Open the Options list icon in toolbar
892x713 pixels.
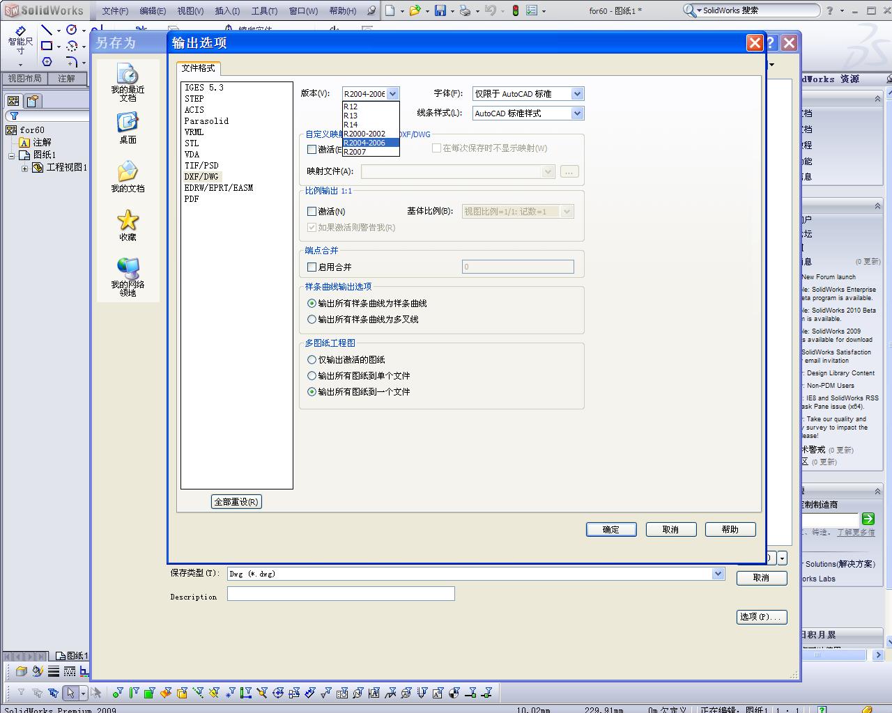532,10
